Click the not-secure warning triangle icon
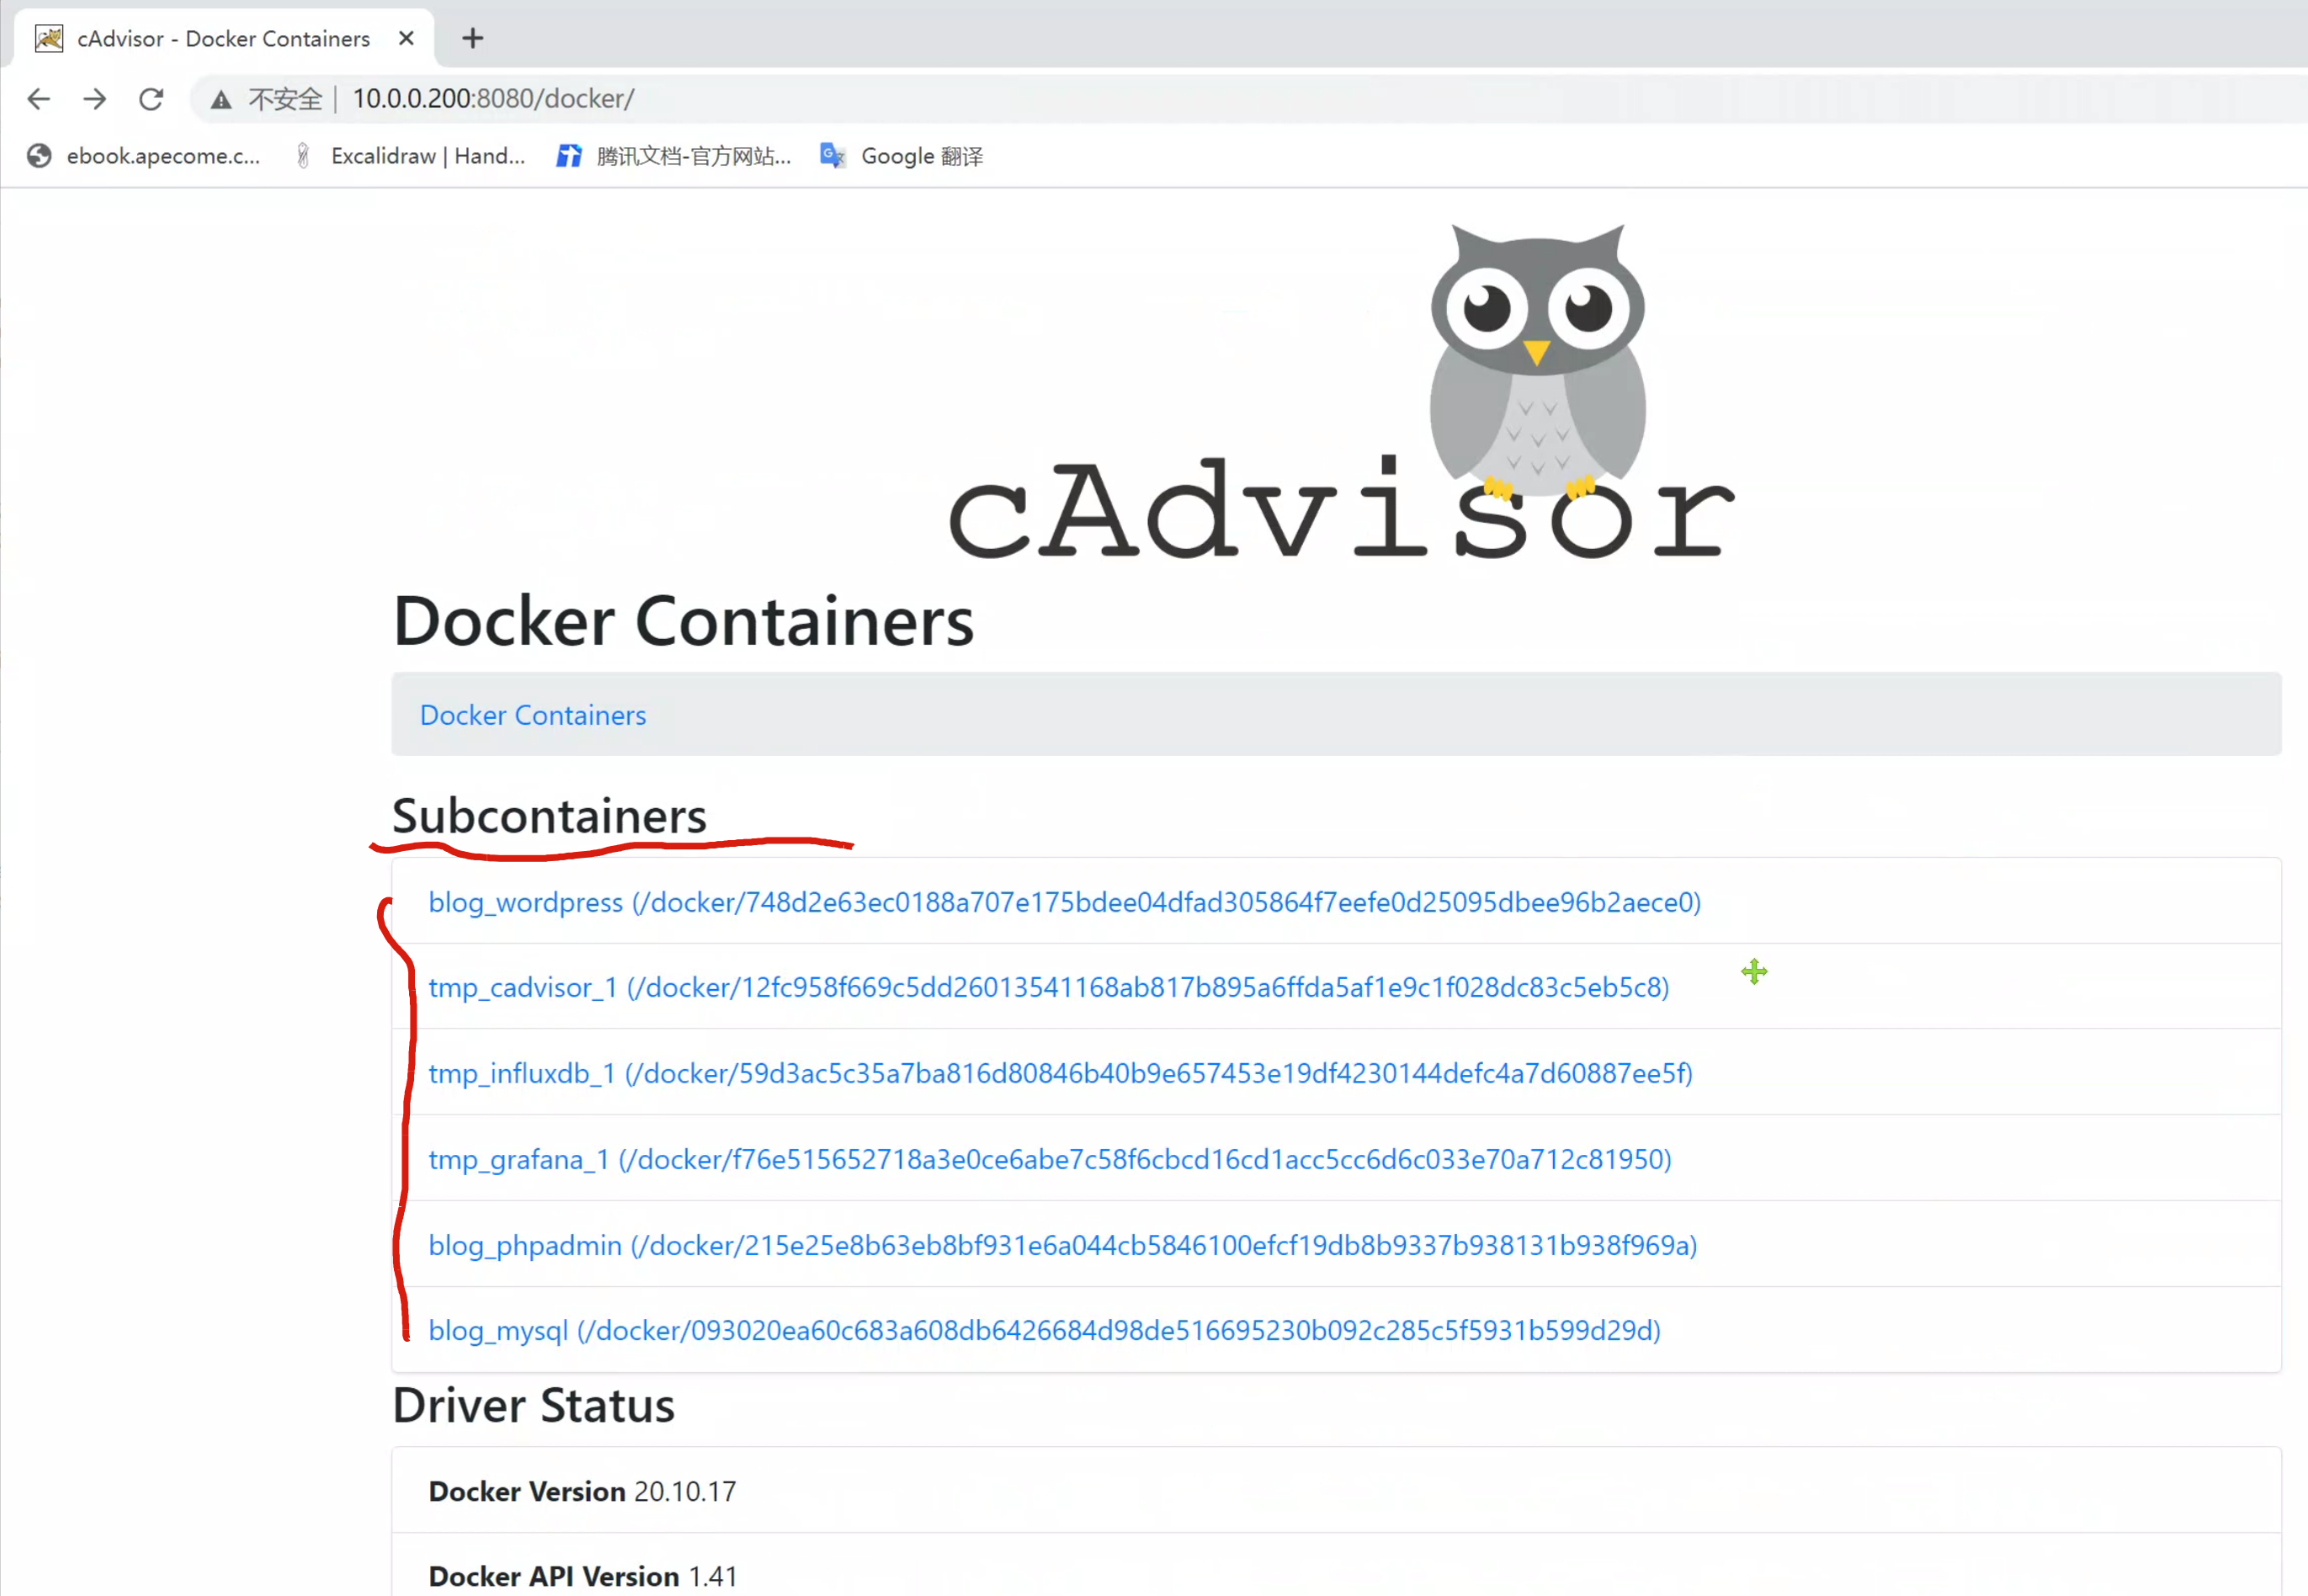The image size is (2308, 1596). [221, 99]
